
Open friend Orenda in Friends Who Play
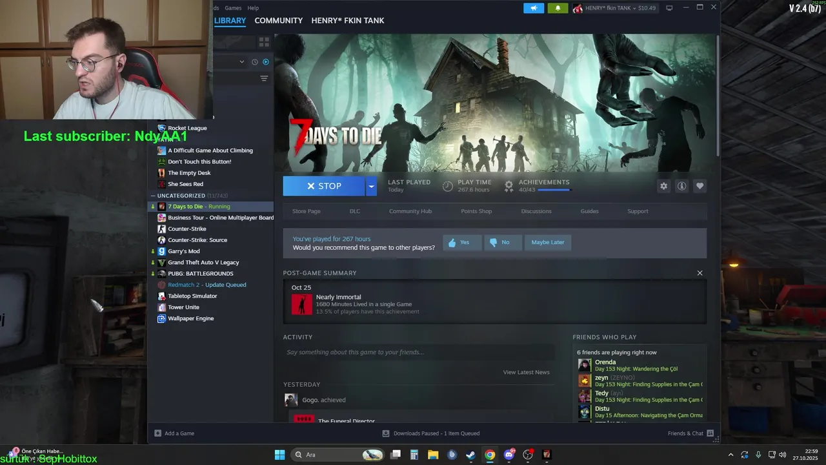pos(605,362)
